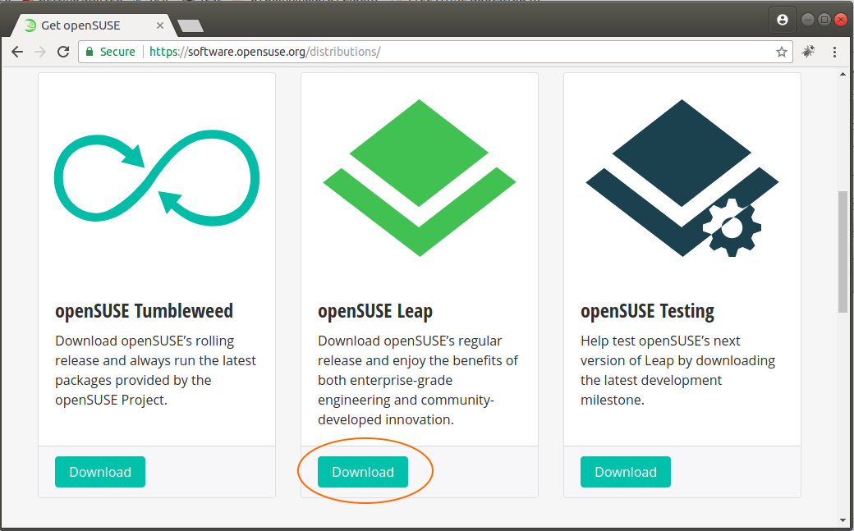Click the Tumbleweed infinity logo
This screenshot has width=854, height=531.
(x=157, y=178)
